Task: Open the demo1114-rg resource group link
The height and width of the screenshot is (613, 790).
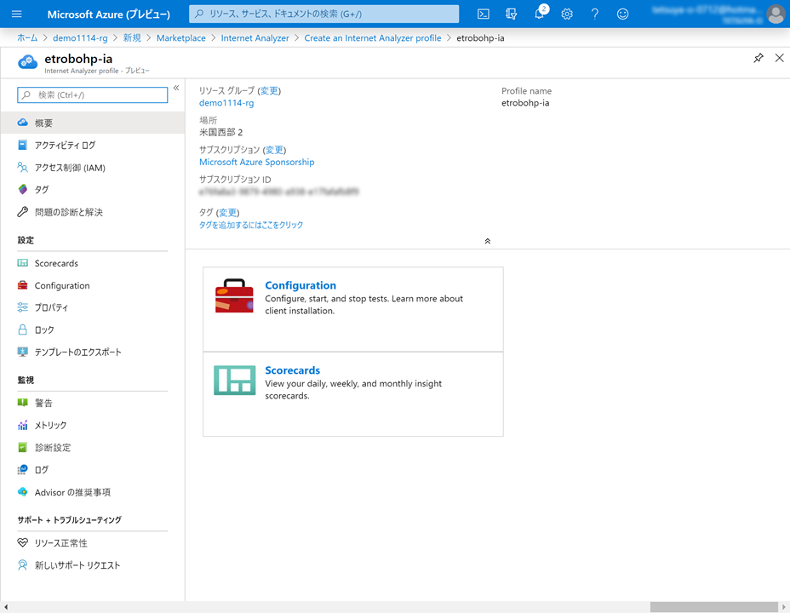Action: tap(226, 103)
